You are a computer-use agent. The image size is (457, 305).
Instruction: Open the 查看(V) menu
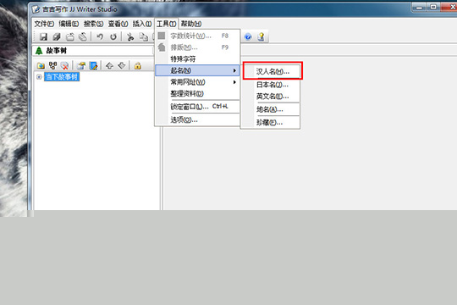118,24
